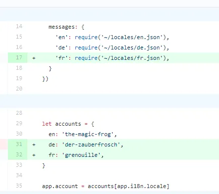
Task: Click line number 14 in the diff
Action: 19,26
